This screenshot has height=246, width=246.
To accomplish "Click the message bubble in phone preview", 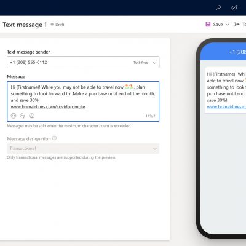I will 225,90.
